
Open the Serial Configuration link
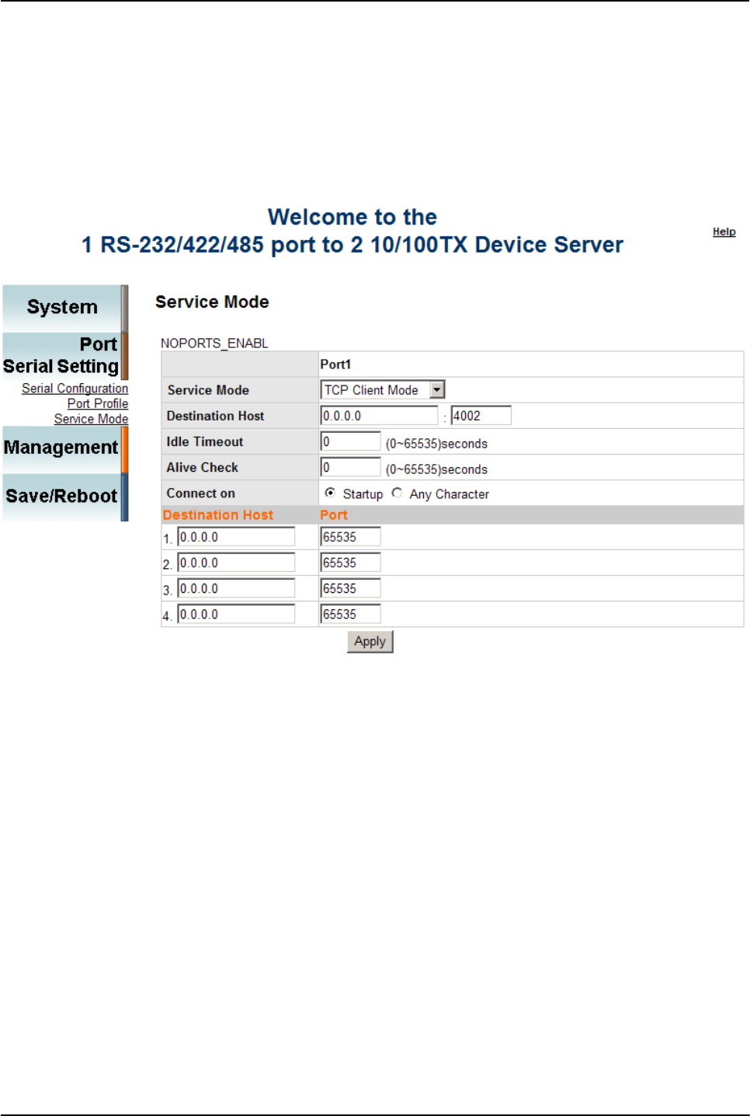coord(75,388)
